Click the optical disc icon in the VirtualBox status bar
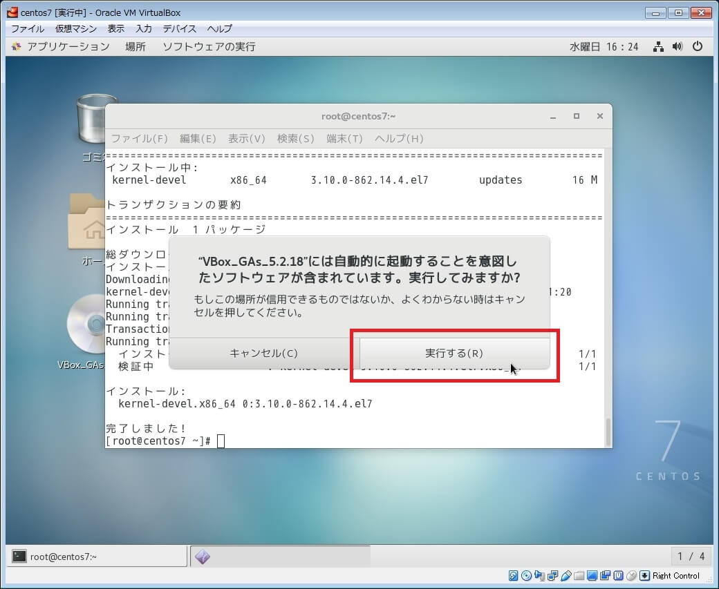 tap(527, 576)
